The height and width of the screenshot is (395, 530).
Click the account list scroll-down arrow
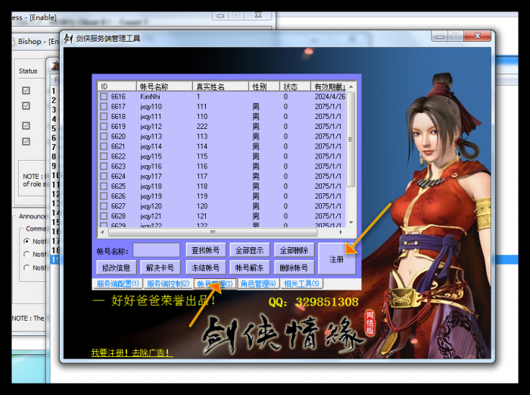[x=351, y=222]
